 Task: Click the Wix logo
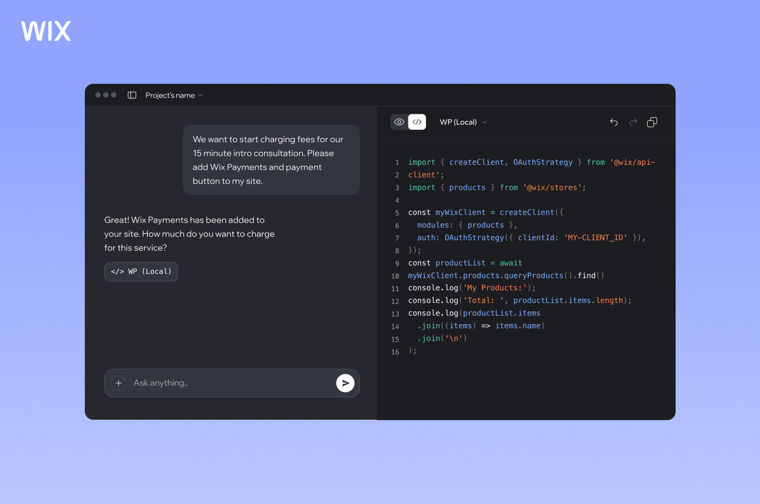tap(46, 31)
